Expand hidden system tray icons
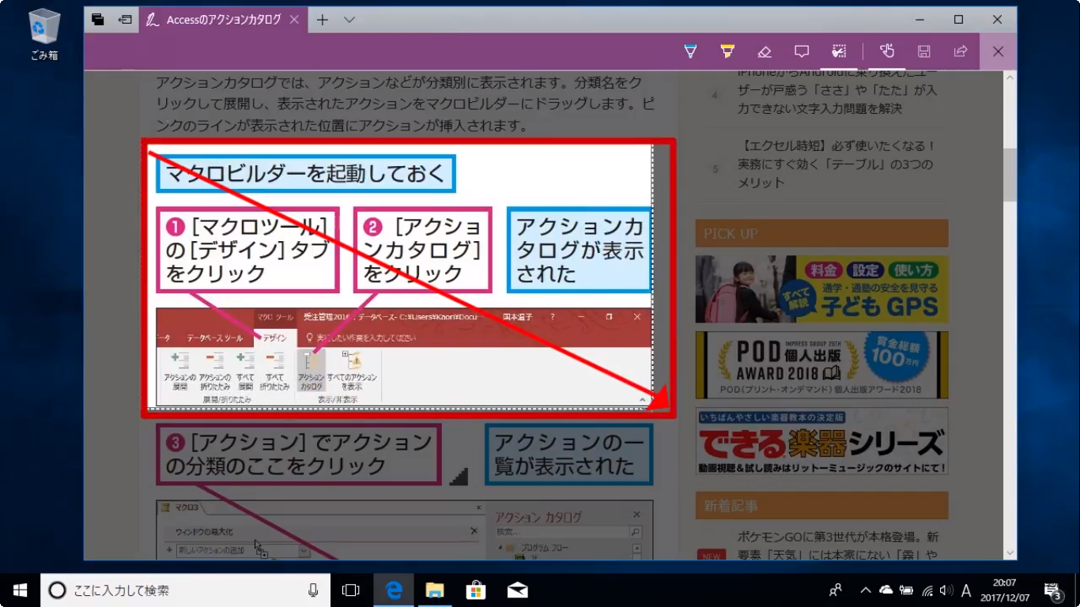 click(x=865, y=590)
